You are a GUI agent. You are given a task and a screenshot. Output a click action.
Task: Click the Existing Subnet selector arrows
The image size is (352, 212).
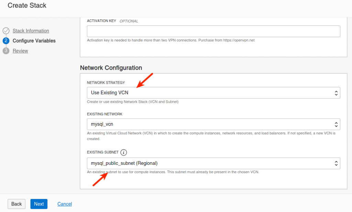[x=336, y=163]
